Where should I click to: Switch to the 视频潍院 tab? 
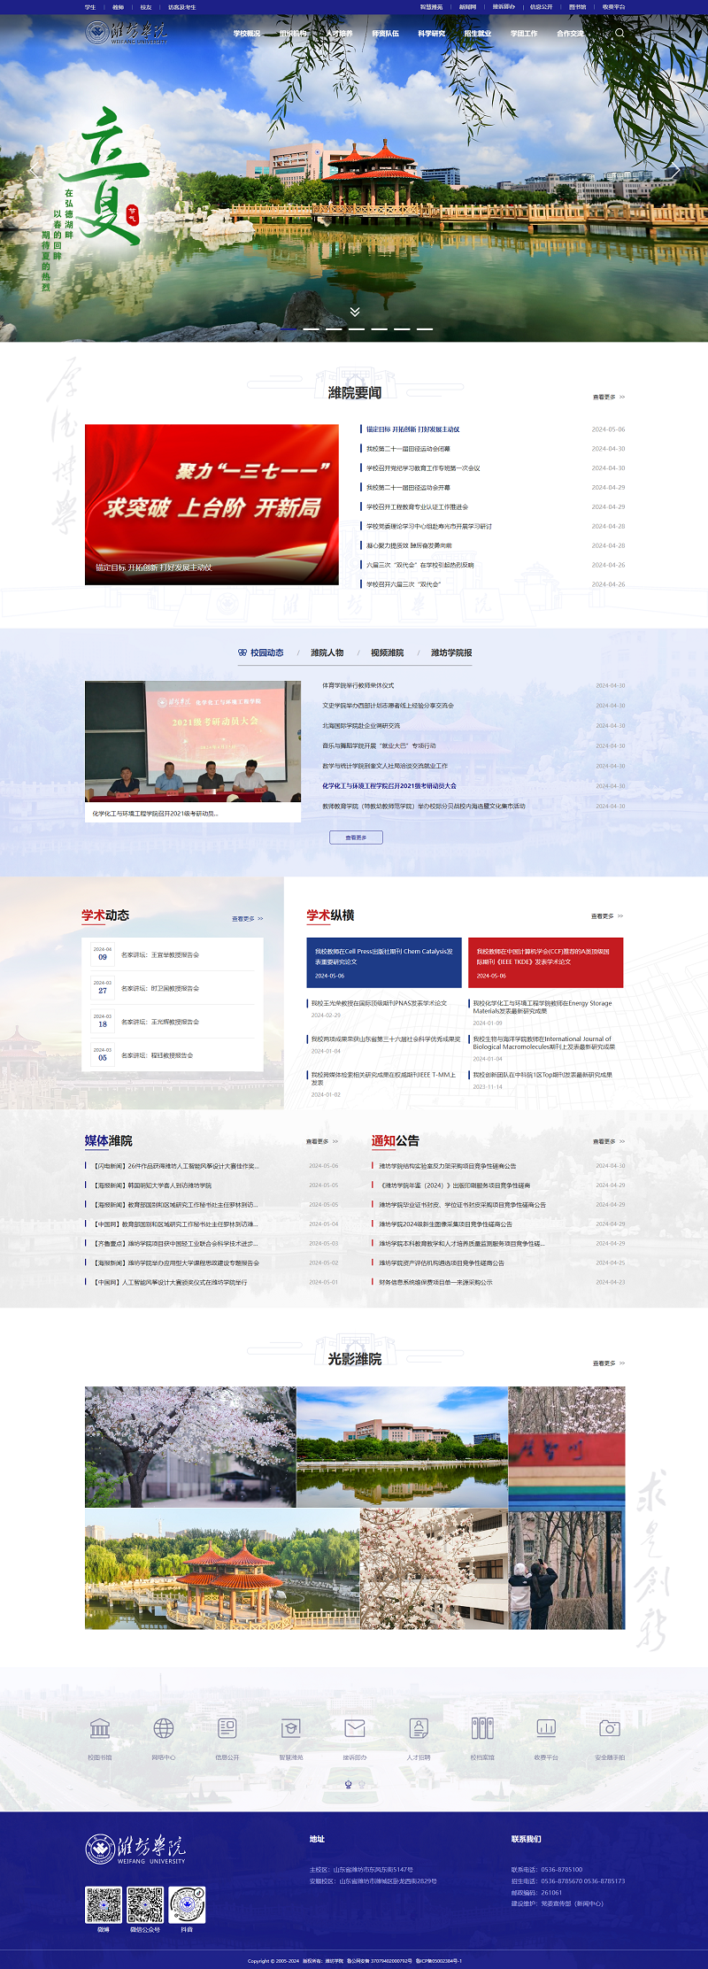pyautogui.click(x=387, y=652)
